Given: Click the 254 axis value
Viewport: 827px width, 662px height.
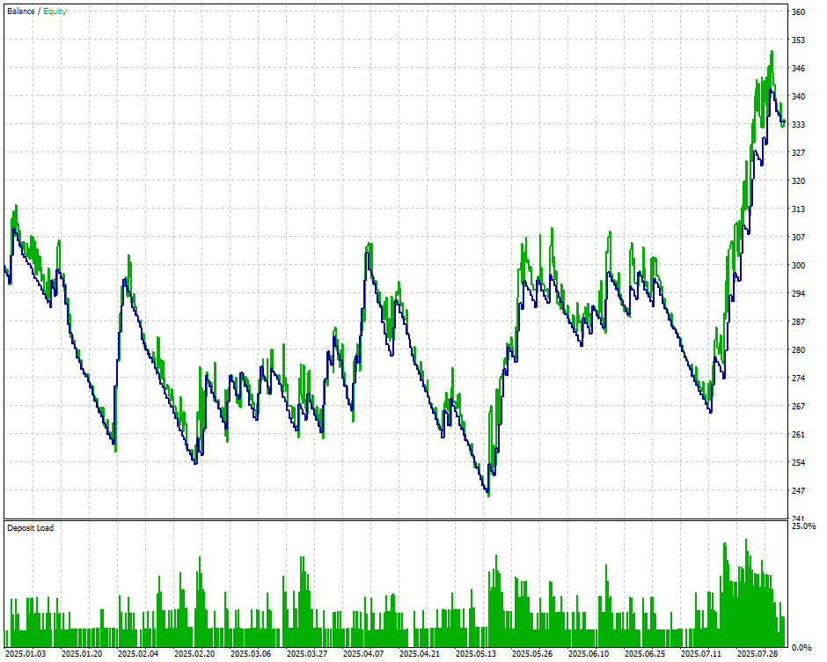Looking at the screenshot, I should pyautogui.click(x=799, y=462).
